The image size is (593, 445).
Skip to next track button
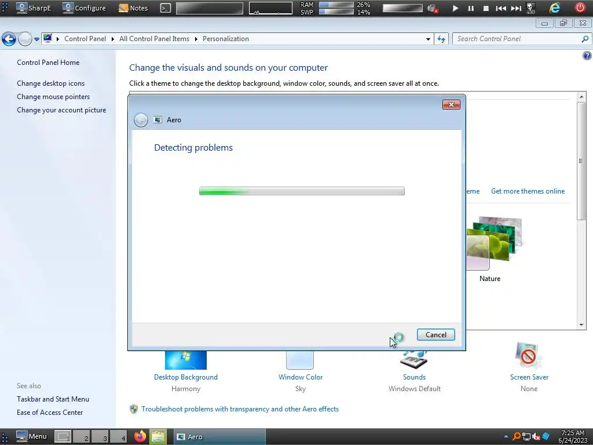[x=516, y=8]
